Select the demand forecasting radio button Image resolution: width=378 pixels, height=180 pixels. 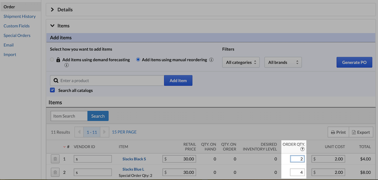(x=52, y=60)
